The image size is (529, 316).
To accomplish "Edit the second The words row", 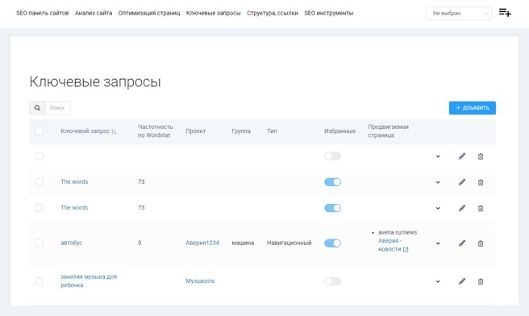I will (462, 208).
